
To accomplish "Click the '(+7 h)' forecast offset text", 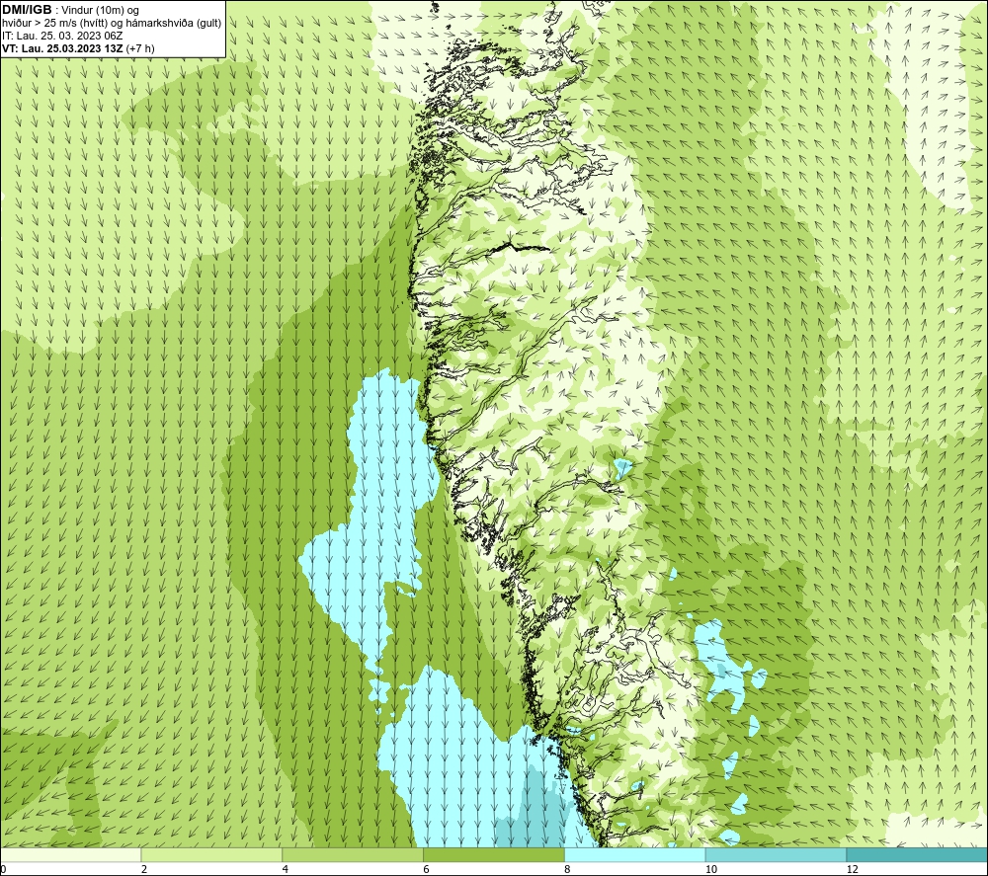I will (x=140, y=48).
